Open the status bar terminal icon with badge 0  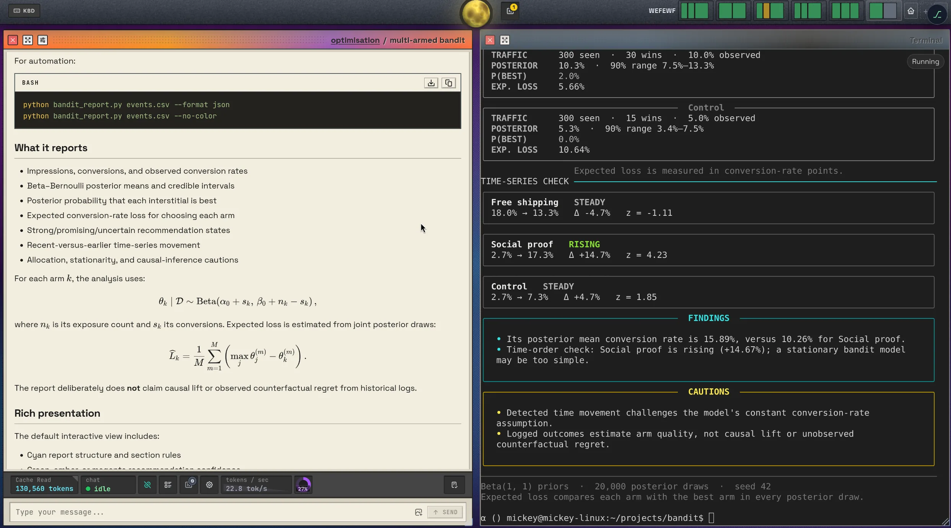click(189, 485)
